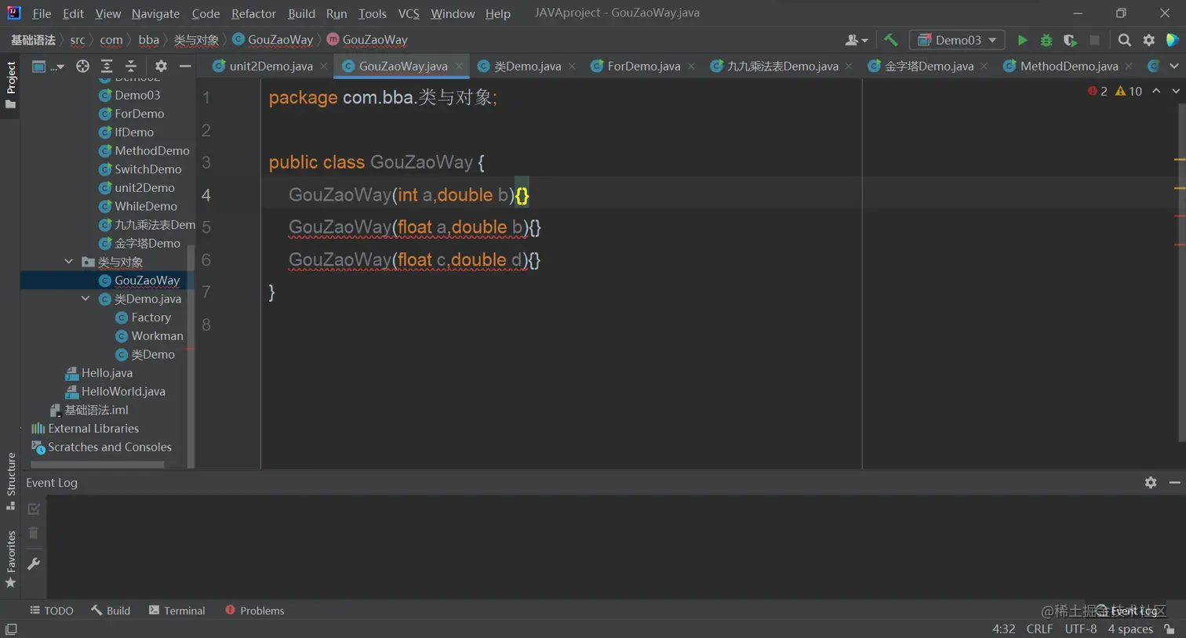Open Event Log wrench settings icon

[34, 564]
